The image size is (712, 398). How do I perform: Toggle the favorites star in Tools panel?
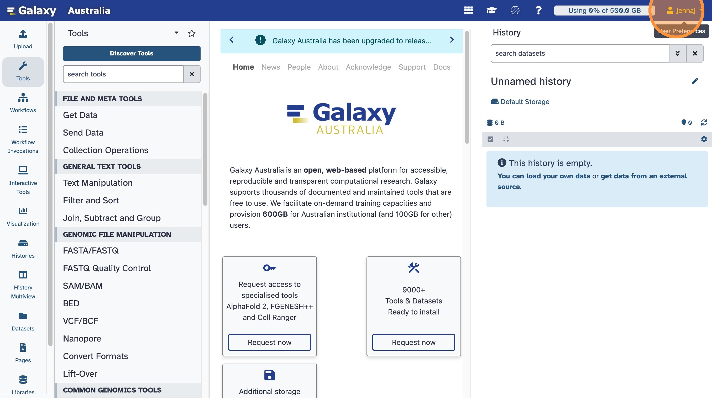[x=192, y=33]
